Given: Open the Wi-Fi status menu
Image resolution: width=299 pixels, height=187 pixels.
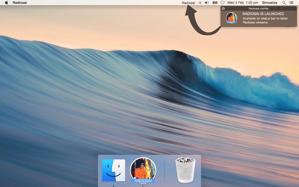Looking at the screenshot, I should [222, 3].
